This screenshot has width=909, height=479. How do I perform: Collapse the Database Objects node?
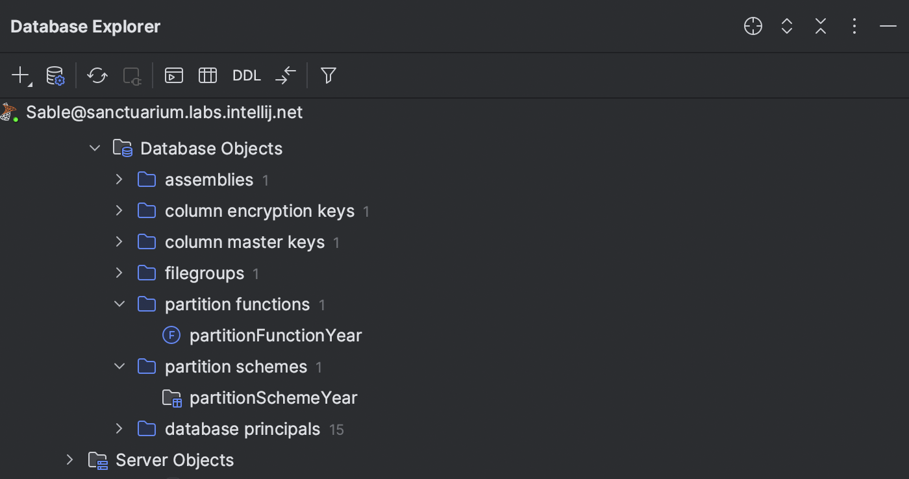pyautogui.click(x=94, y=148)
